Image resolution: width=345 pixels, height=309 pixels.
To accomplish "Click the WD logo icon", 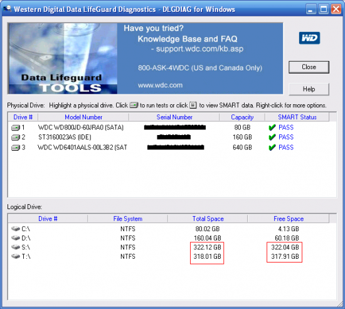I will coord(309,38).
